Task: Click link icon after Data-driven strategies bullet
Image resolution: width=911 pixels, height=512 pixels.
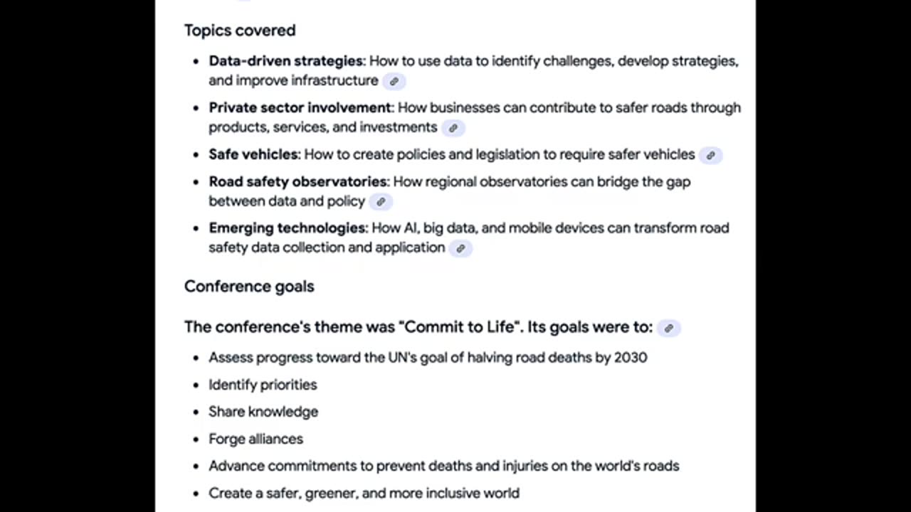Action: pyautogui.click(x=394, y=81)
